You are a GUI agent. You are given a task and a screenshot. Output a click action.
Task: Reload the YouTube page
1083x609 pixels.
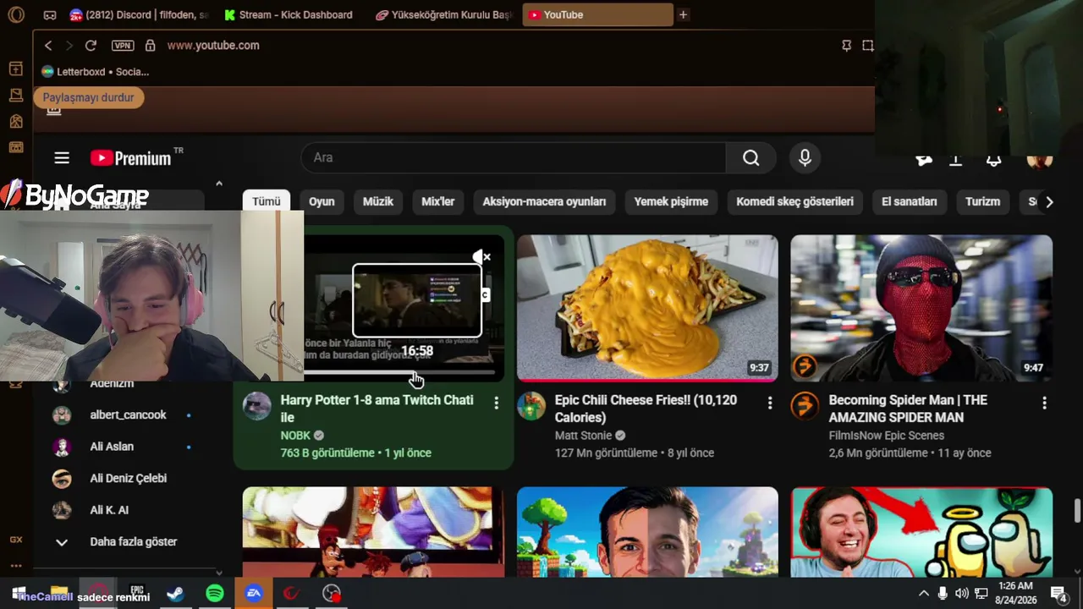91,46
